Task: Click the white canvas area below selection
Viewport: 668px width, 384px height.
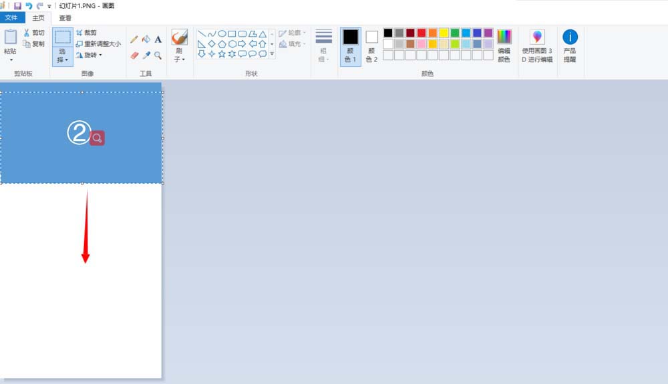Action: pyautogui.click(x=81, y=281)
